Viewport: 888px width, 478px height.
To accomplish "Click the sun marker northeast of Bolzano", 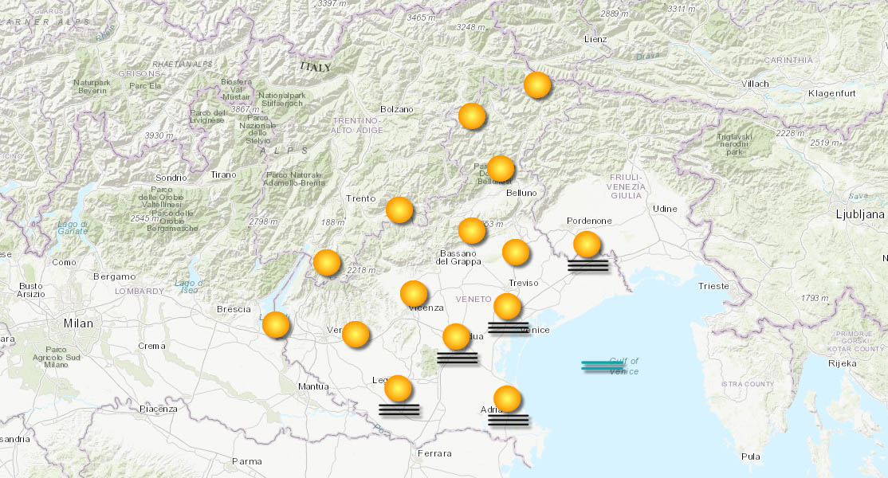I will click(473, 115).
